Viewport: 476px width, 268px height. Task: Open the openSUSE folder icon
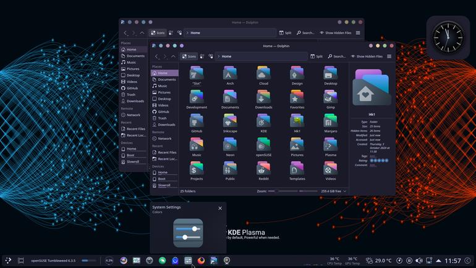pos(263,145)
